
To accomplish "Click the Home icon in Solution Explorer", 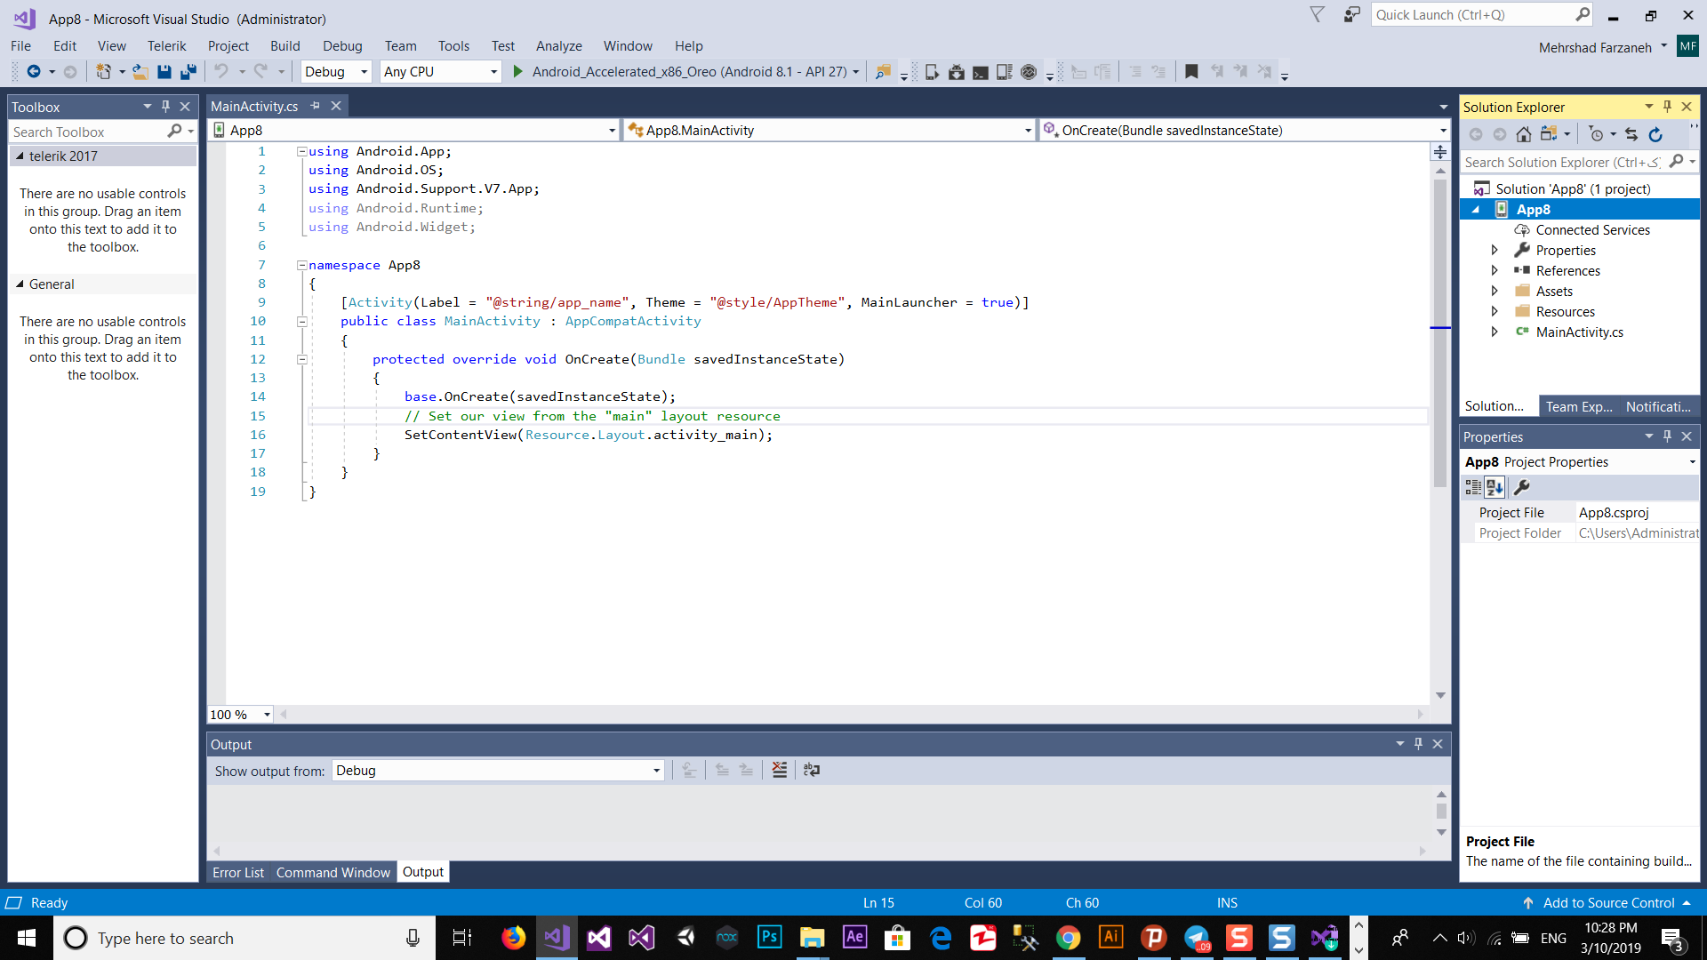I will (x=1524, y=134).
